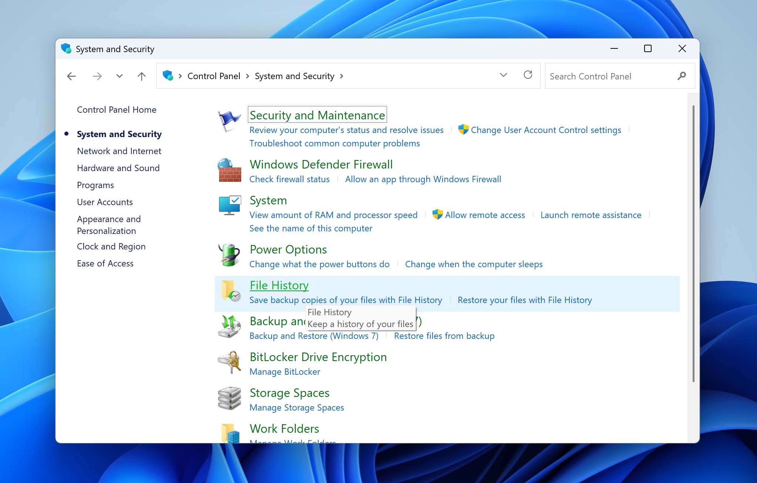Click Troubleshoot common computer problems
Screen dimensions: 757x483
point(334,143)
